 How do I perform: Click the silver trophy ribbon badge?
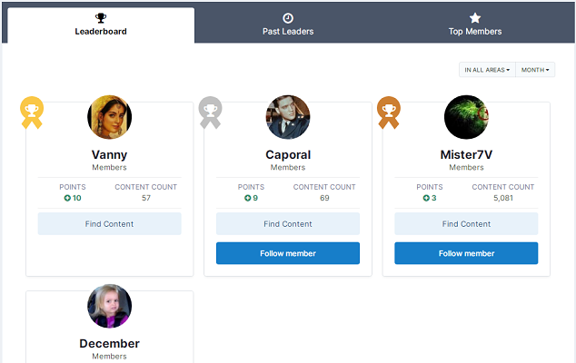[x=210, y=111]
